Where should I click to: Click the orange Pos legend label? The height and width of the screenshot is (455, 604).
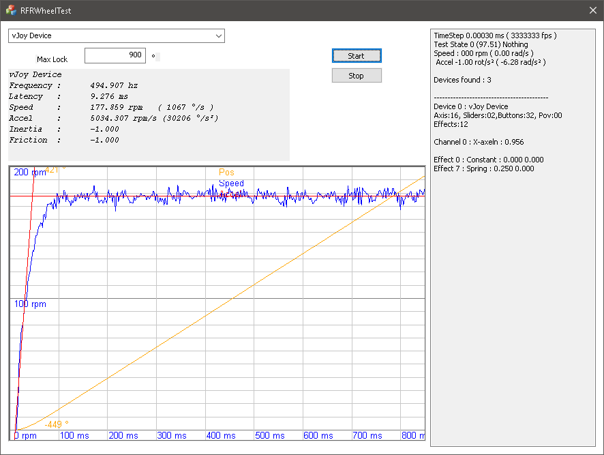point(226,172)
